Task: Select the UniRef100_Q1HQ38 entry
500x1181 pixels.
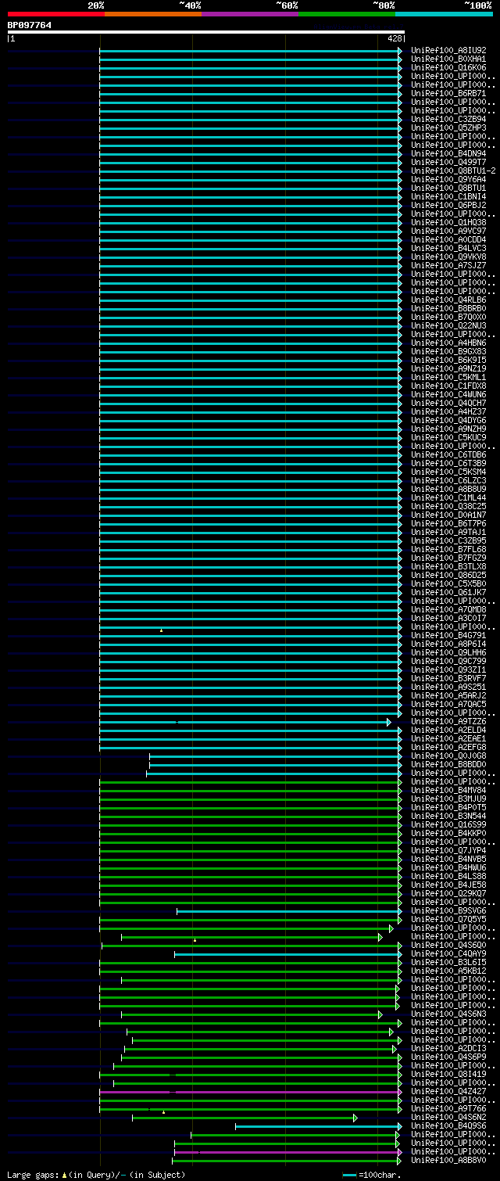Action: [448, 223]
